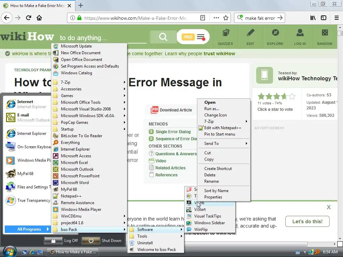
Task: Expand Tools submenu in Isso Pack
Action: [156, 236]
